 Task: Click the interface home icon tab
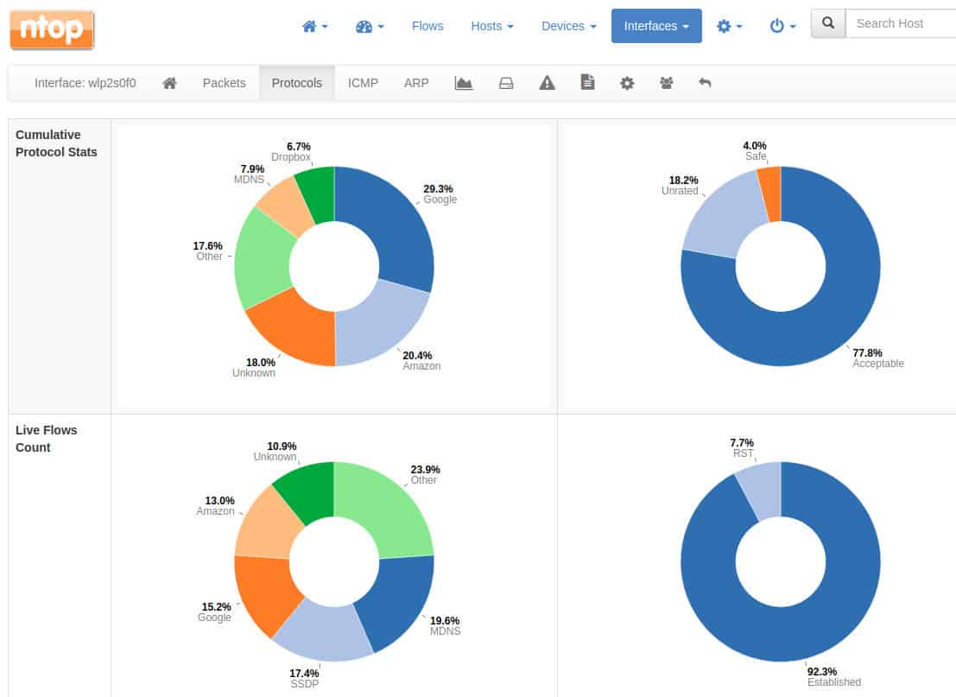tap(169, 83)
